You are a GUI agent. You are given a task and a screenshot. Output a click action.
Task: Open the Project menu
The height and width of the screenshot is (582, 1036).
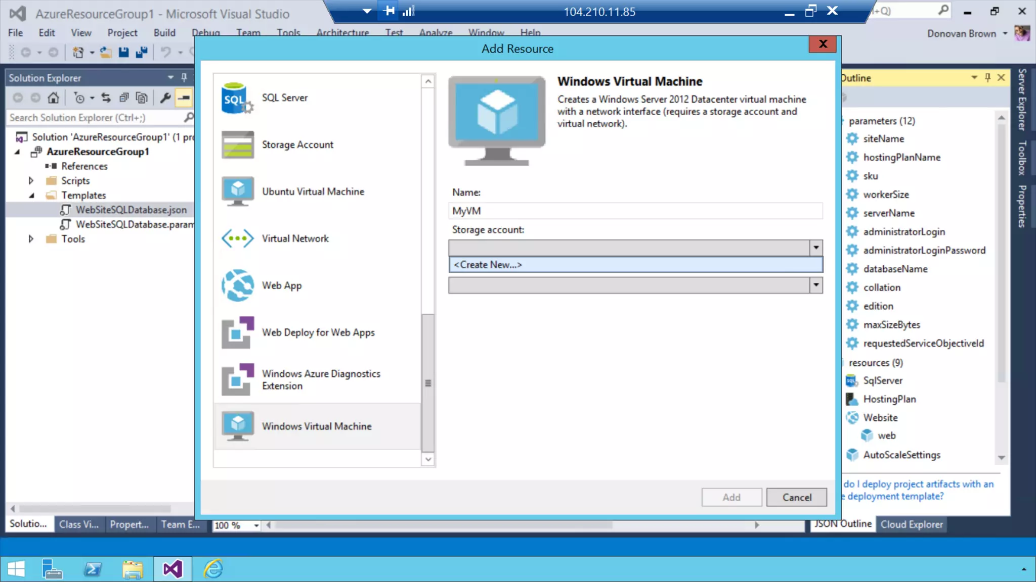tap(122, 33)
